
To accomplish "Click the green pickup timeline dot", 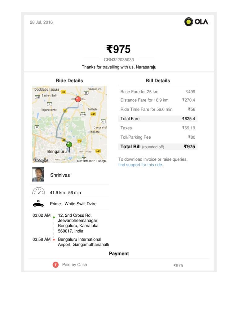I will point(54,217).
